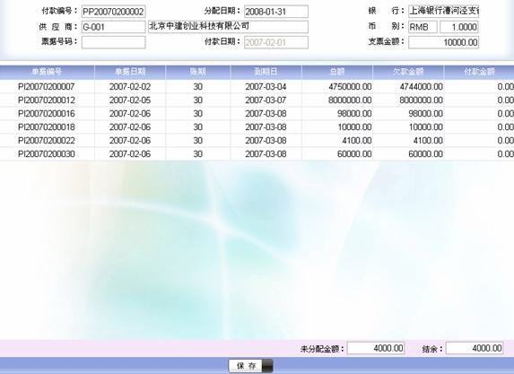Image resolution: width=514 pixels, height=374 pixels.
Task: Click the 单据编号 column header
Action: point(47,72)
